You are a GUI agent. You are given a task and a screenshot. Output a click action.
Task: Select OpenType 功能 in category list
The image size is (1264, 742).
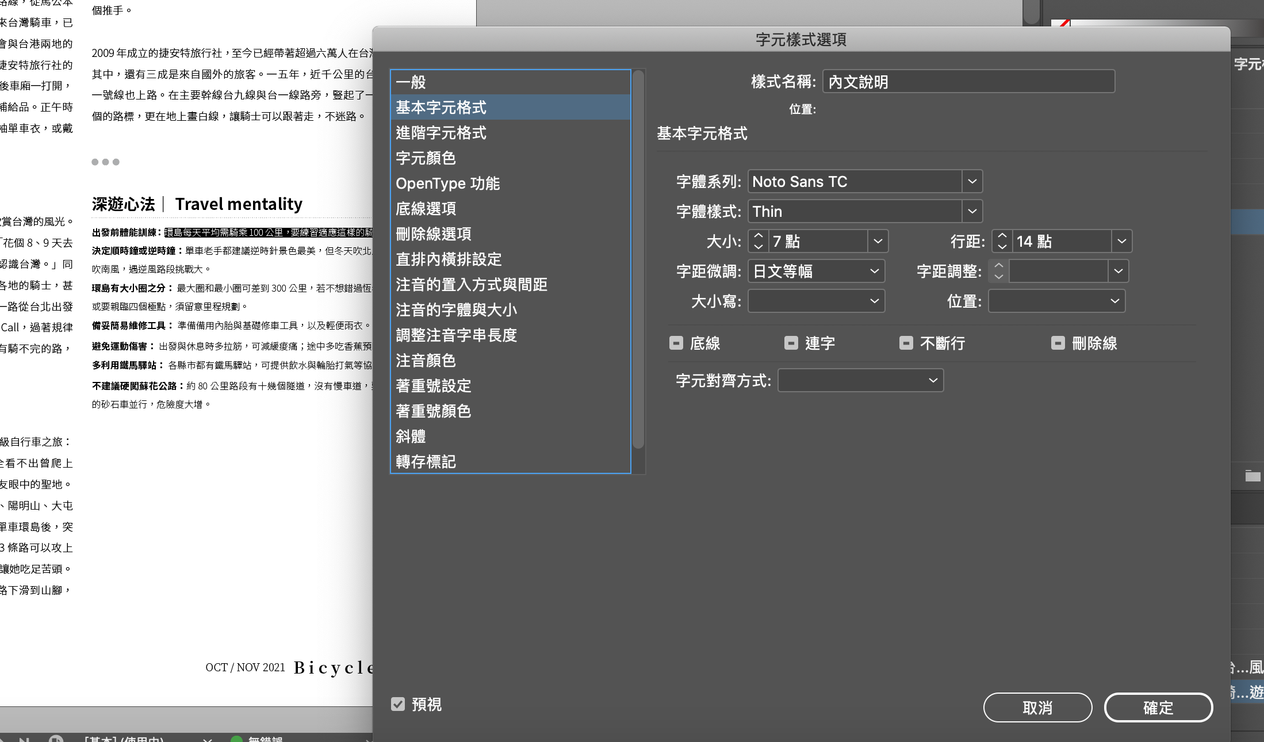click(447, 183)
